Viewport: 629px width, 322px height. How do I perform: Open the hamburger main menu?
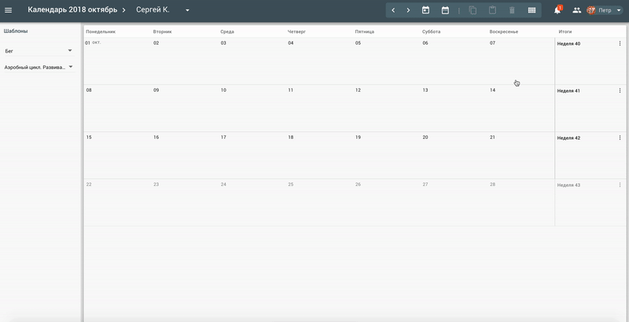[8, 10]
